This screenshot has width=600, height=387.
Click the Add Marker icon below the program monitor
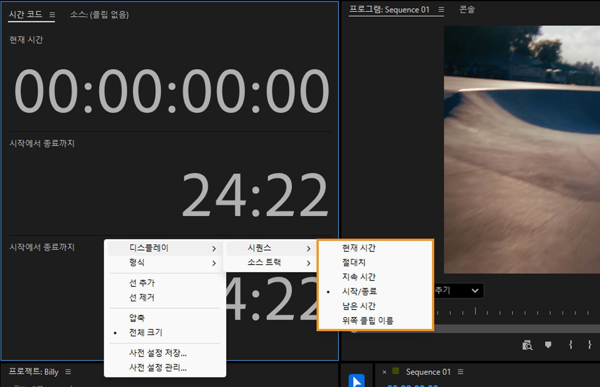coord(548,345)
